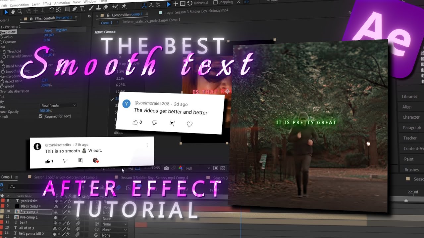Toggle the Exposure stopwatch

point(1,42)
